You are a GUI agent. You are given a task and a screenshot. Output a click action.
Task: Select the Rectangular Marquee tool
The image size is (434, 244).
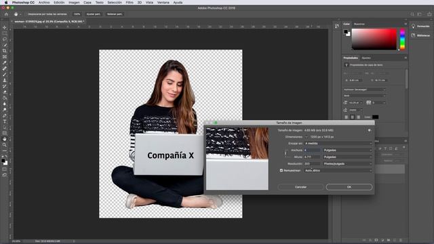pos(5,33)
